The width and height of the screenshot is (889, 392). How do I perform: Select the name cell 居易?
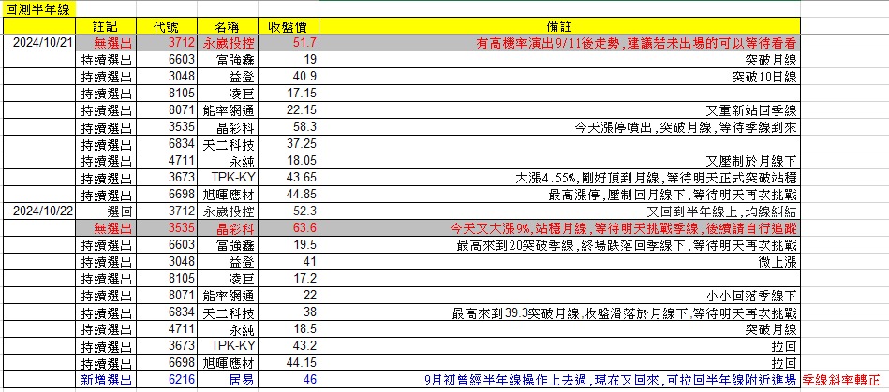click(228, 380)
